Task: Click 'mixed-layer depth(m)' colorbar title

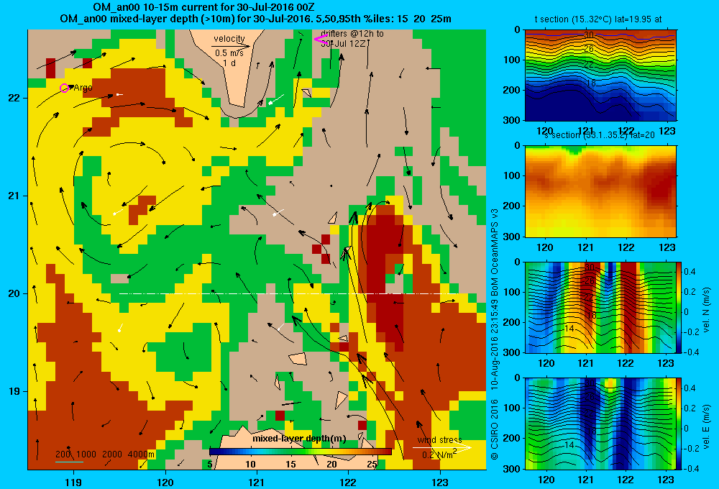Action: (299, 439)
